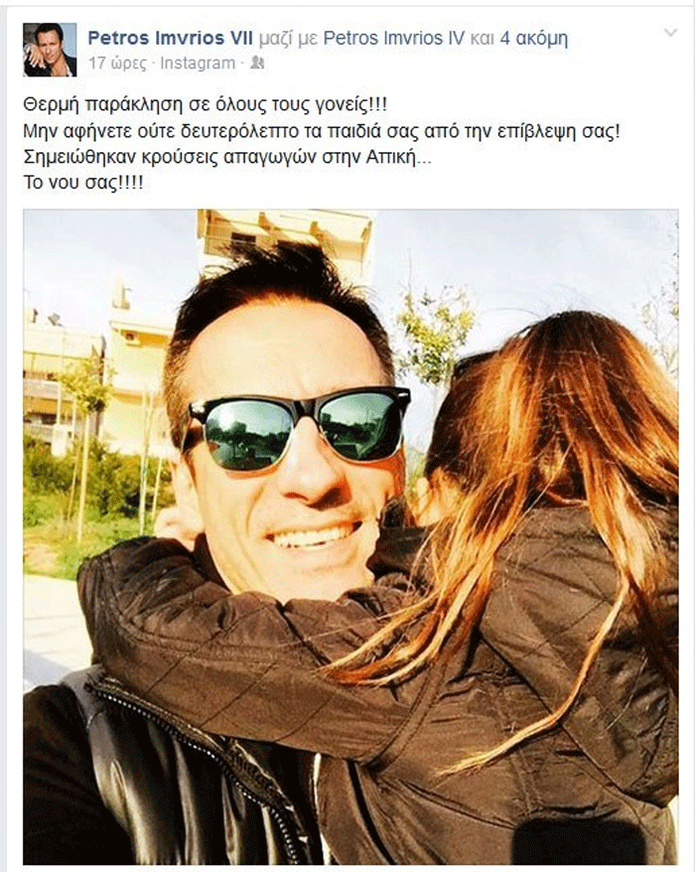Click the 'Μην αφήνετε ούτε δευτερόλεπτο' line
Screen dimensions: 695x872
pos(322,131)
